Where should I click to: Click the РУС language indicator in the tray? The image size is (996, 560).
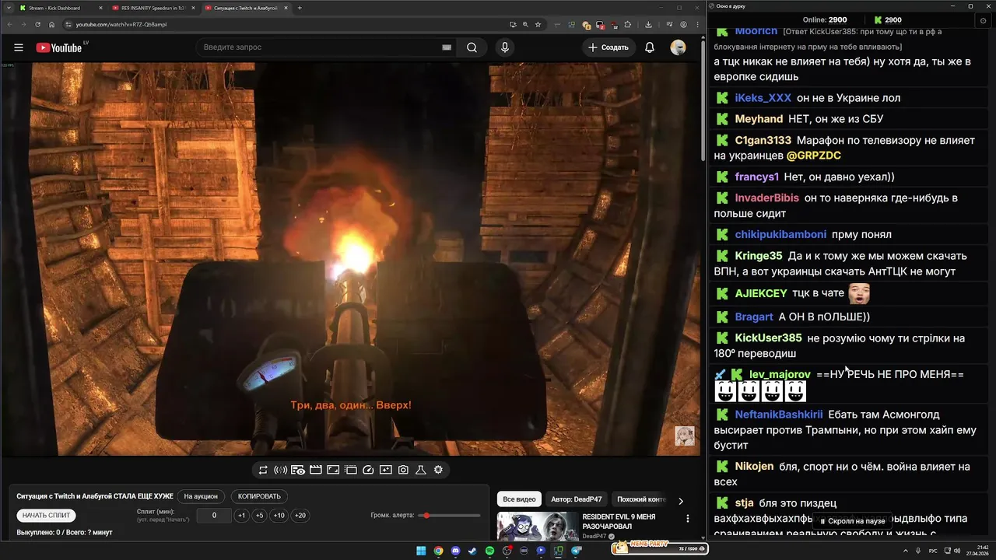pyautogui.click(x=934, y=551)
